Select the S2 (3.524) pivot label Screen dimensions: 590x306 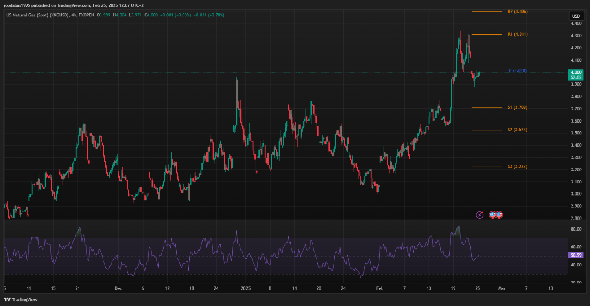coord(518,130)
